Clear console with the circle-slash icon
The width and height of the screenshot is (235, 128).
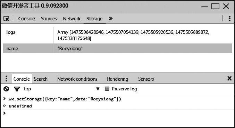click(x=6, y=89)
